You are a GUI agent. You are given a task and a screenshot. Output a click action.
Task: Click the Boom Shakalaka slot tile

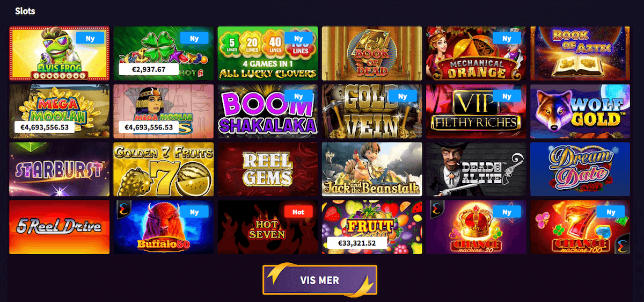coord(268,111)
